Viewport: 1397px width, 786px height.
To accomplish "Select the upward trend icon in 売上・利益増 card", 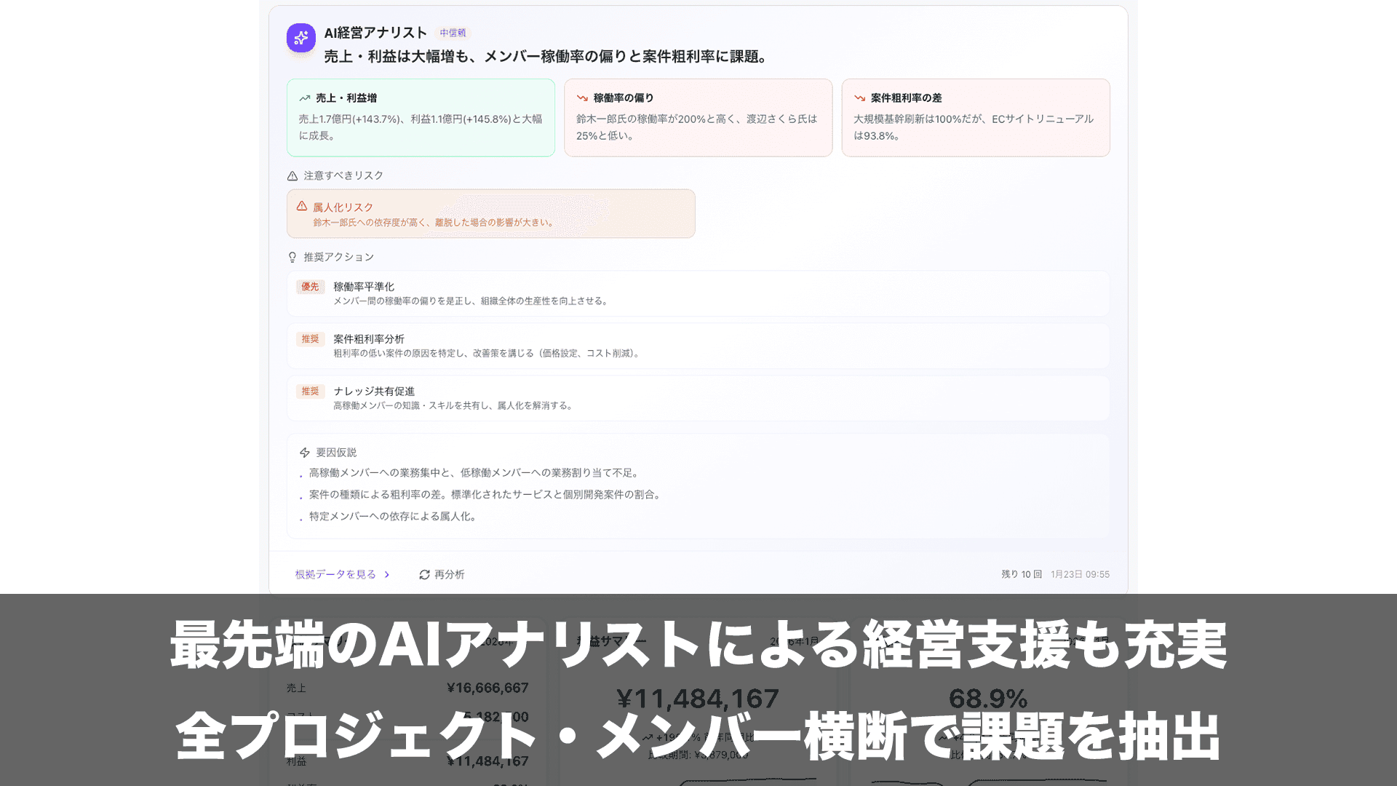I will (x=305, y=97).
